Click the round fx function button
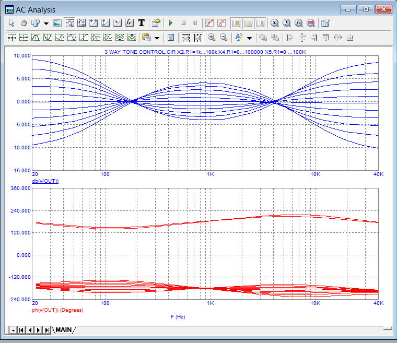 299,23
